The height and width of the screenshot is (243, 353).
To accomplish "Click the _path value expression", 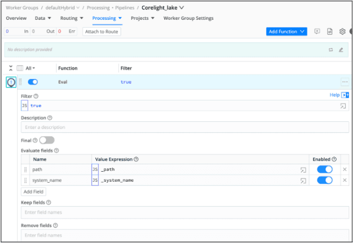I will click(x=108, y=170).
